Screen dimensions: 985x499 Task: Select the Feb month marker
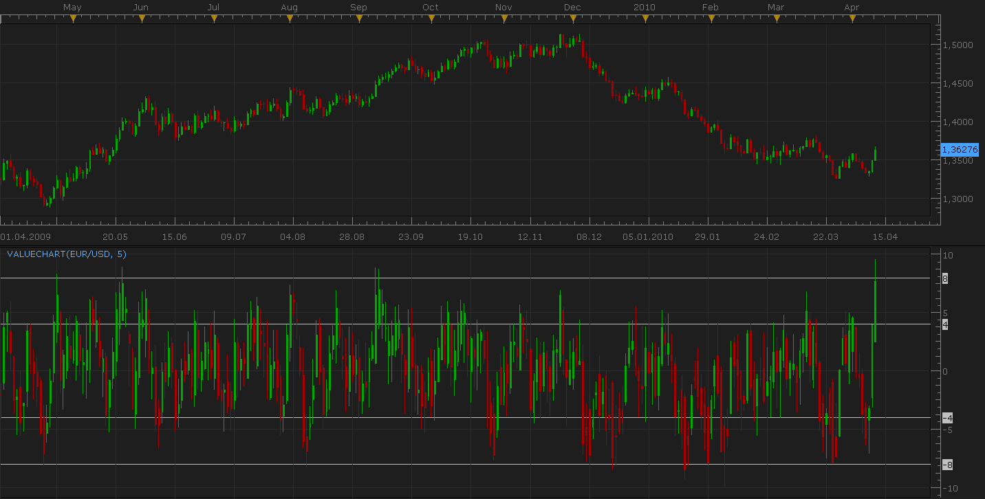(x=711, y=19)
